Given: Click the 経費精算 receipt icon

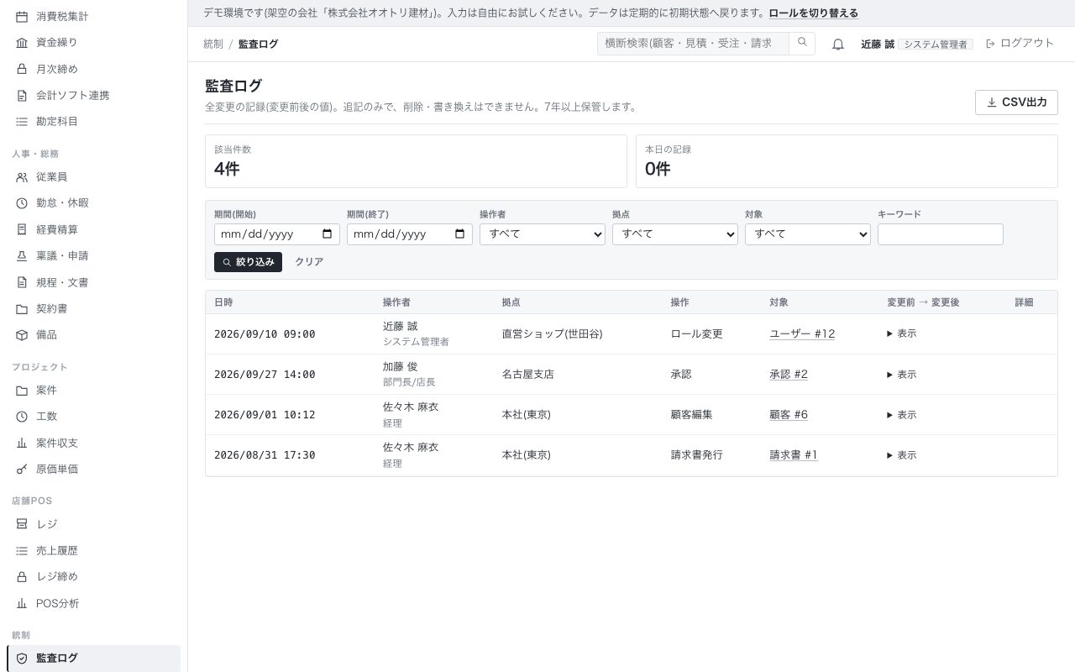Looking at the screenshot, I should coord(22,229).
